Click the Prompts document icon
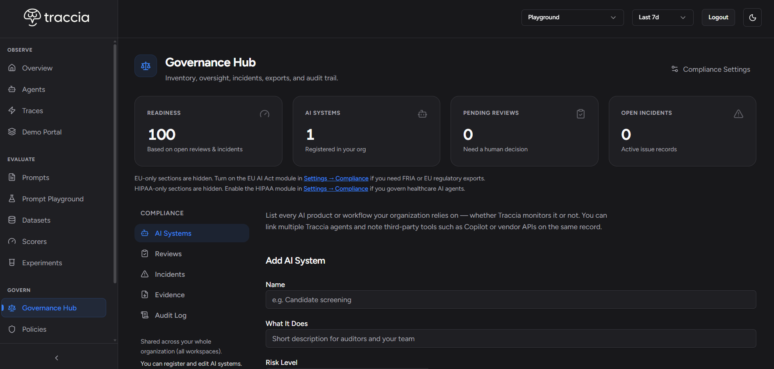Viewport: 774px width, 369px height. pyautogui.click(x=12, y=177)
